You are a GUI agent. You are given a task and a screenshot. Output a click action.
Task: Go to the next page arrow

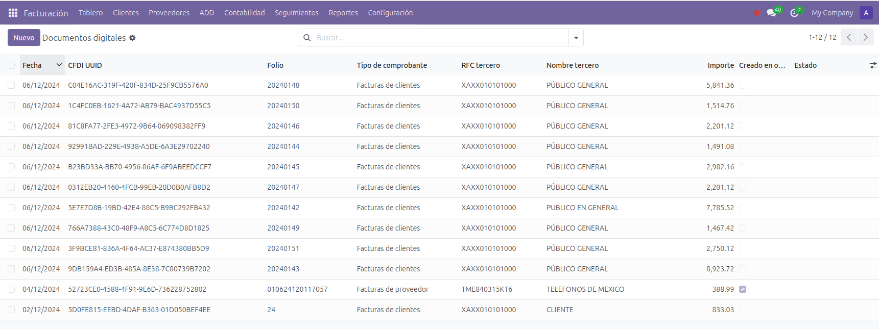865,37
